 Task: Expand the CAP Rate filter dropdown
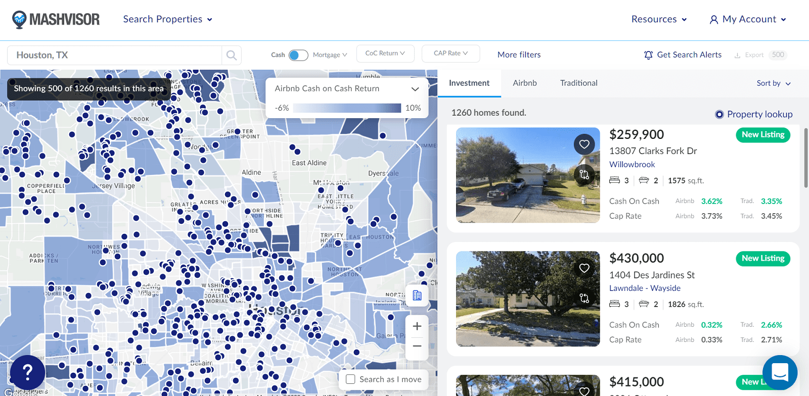[x=451, y=54]
